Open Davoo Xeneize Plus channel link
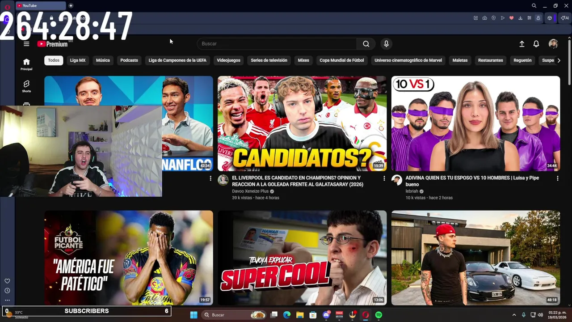572x322 pixels. pos(250,191)
